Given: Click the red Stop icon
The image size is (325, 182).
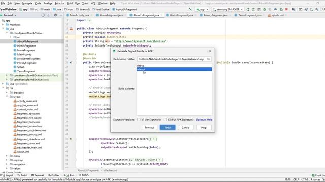Looking at the screenshot, I should point(286,9).
